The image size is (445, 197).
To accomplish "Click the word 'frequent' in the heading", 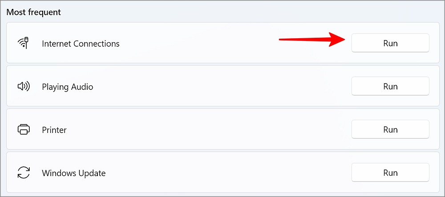I will coord(44,12).
